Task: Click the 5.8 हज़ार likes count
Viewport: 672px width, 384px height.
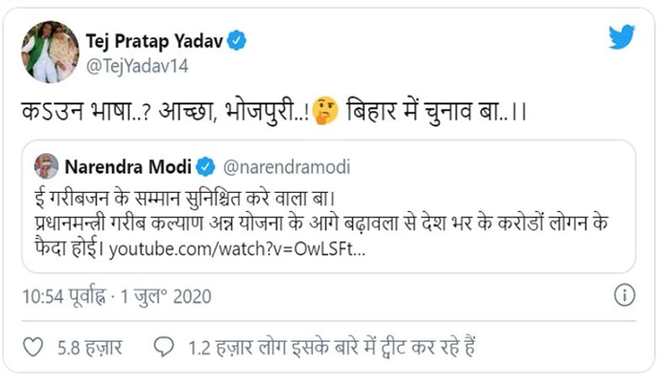Action: pyautogui.click(x=90, y=348)
